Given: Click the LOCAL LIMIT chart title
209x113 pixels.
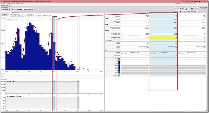Looking at the screenshot, I should [x=11, y=81].
